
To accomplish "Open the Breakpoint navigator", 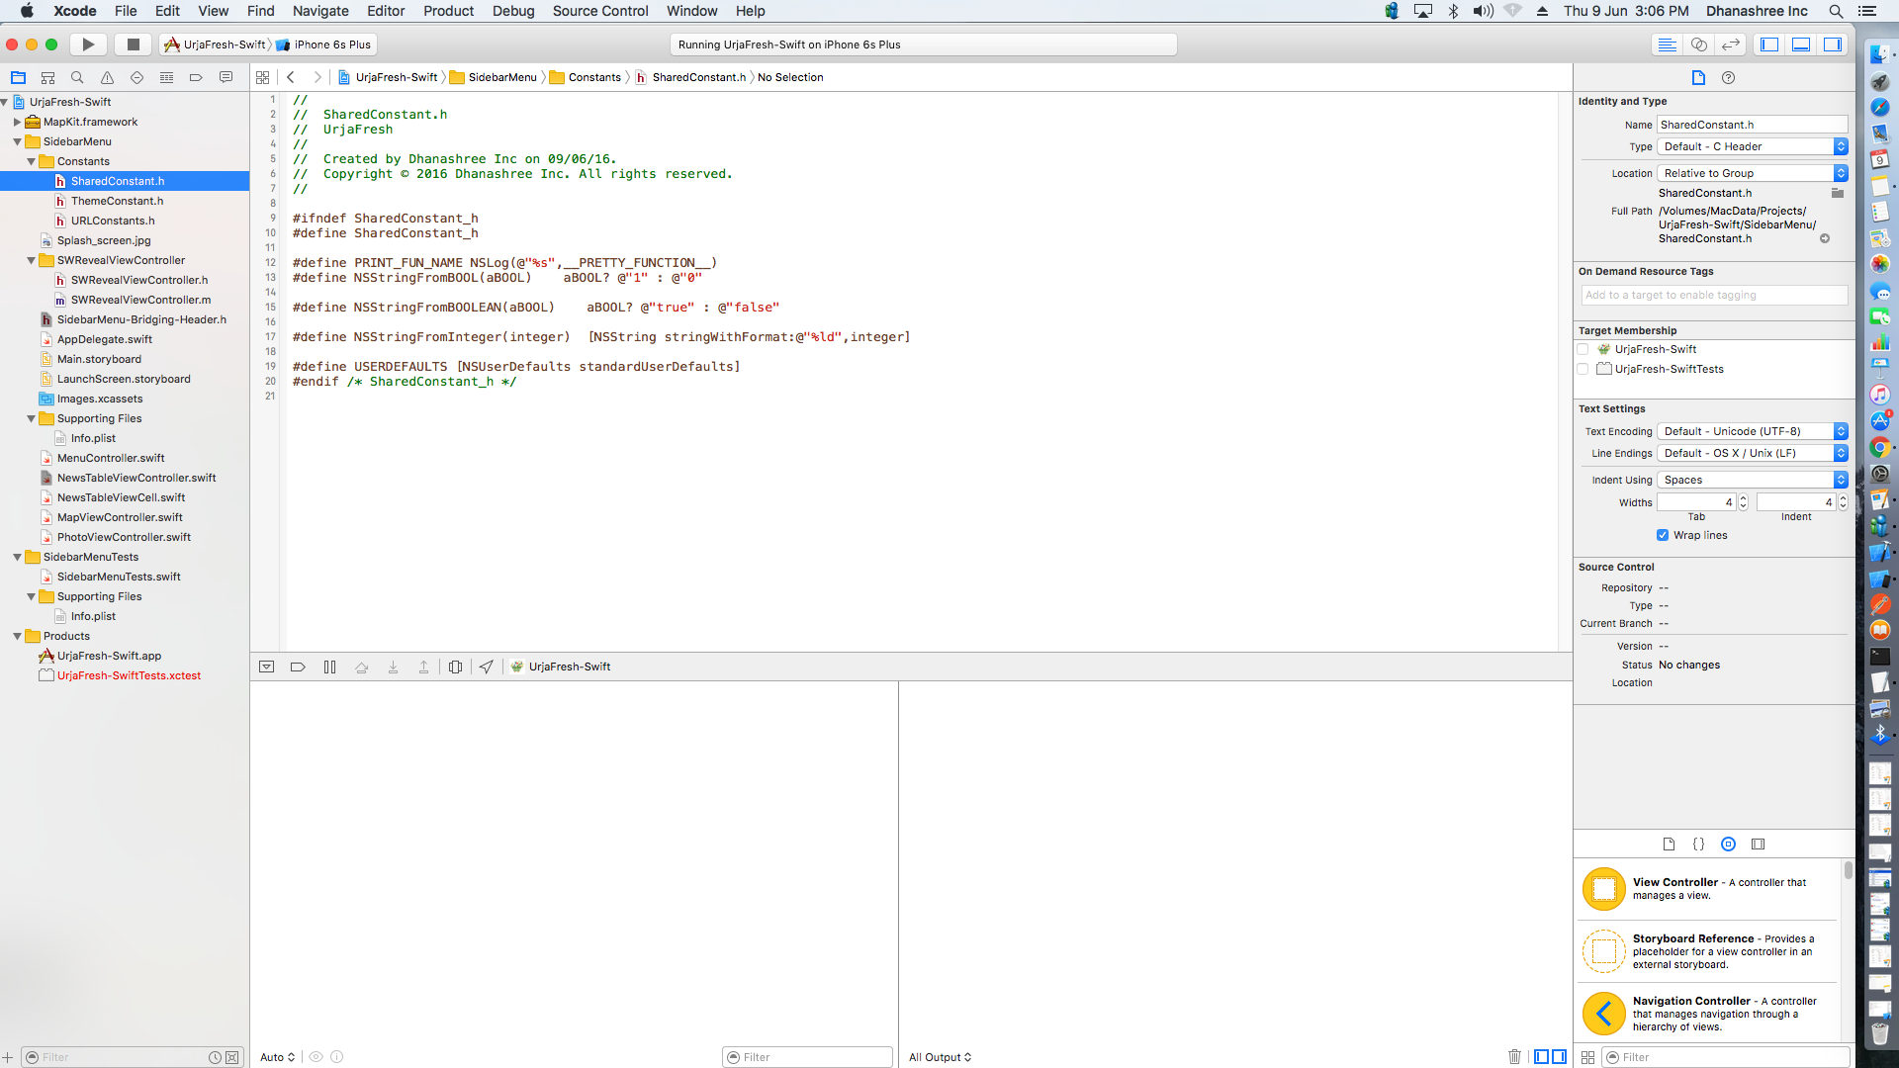I will 196,77.
